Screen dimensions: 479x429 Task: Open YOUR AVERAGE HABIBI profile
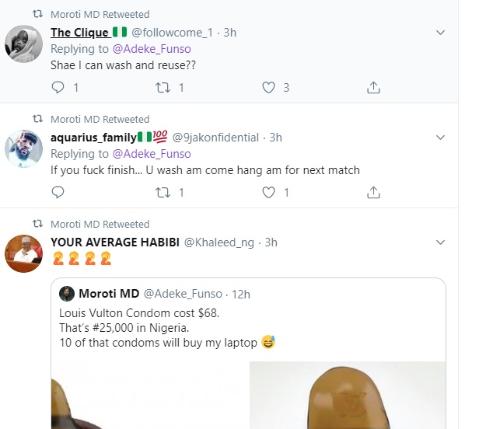point(114,242)
